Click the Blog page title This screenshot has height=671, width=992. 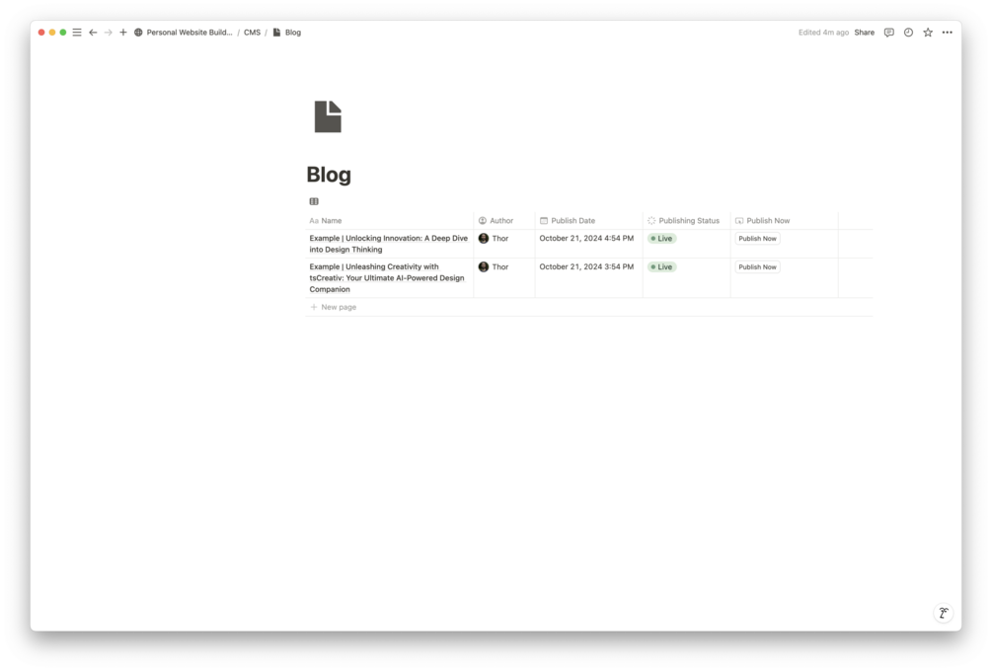point(329,175)
